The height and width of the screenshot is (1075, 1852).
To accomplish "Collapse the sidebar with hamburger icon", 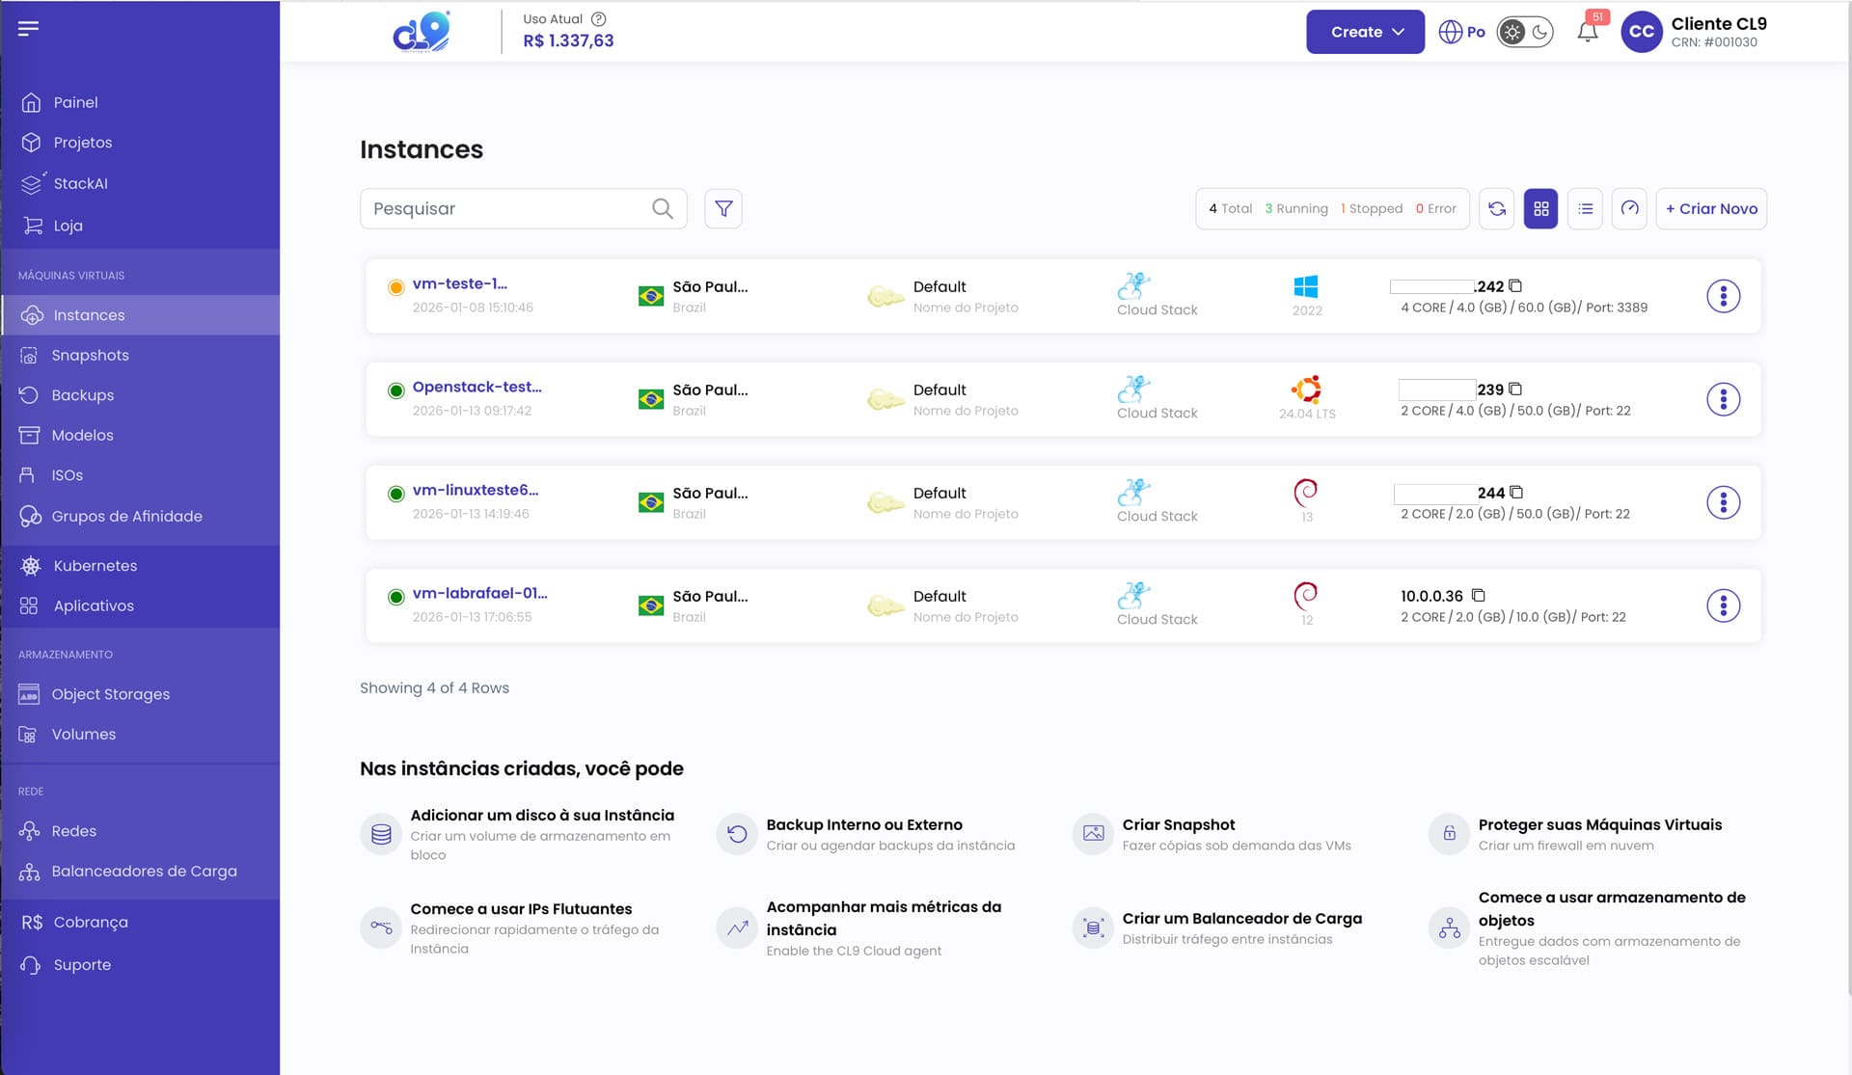I will 29,28.
